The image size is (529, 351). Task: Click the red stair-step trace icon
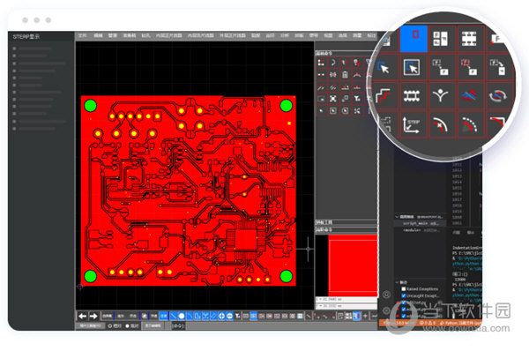pos(383,96)
